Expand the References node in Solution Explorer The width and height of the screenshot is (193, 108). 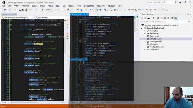[x=144, y=33]
